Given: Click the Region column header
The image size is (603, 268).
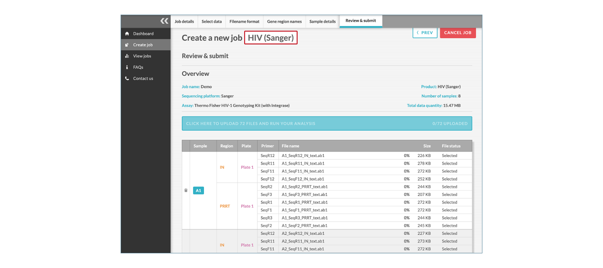Looking at the screenshot, I should (227, 146).
